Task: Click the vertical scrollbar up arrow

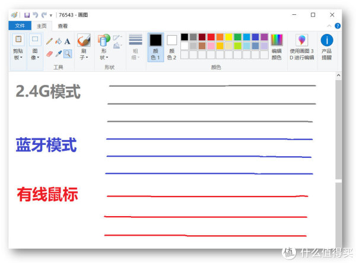Action: [339, 75]
